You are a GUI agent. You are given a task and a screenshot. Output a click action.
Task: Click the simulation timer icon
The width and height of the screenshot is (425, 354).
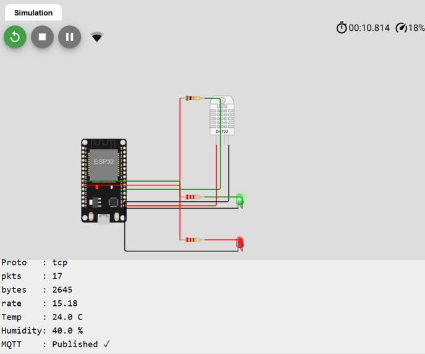pyautogui.click(x=342, y=28)
